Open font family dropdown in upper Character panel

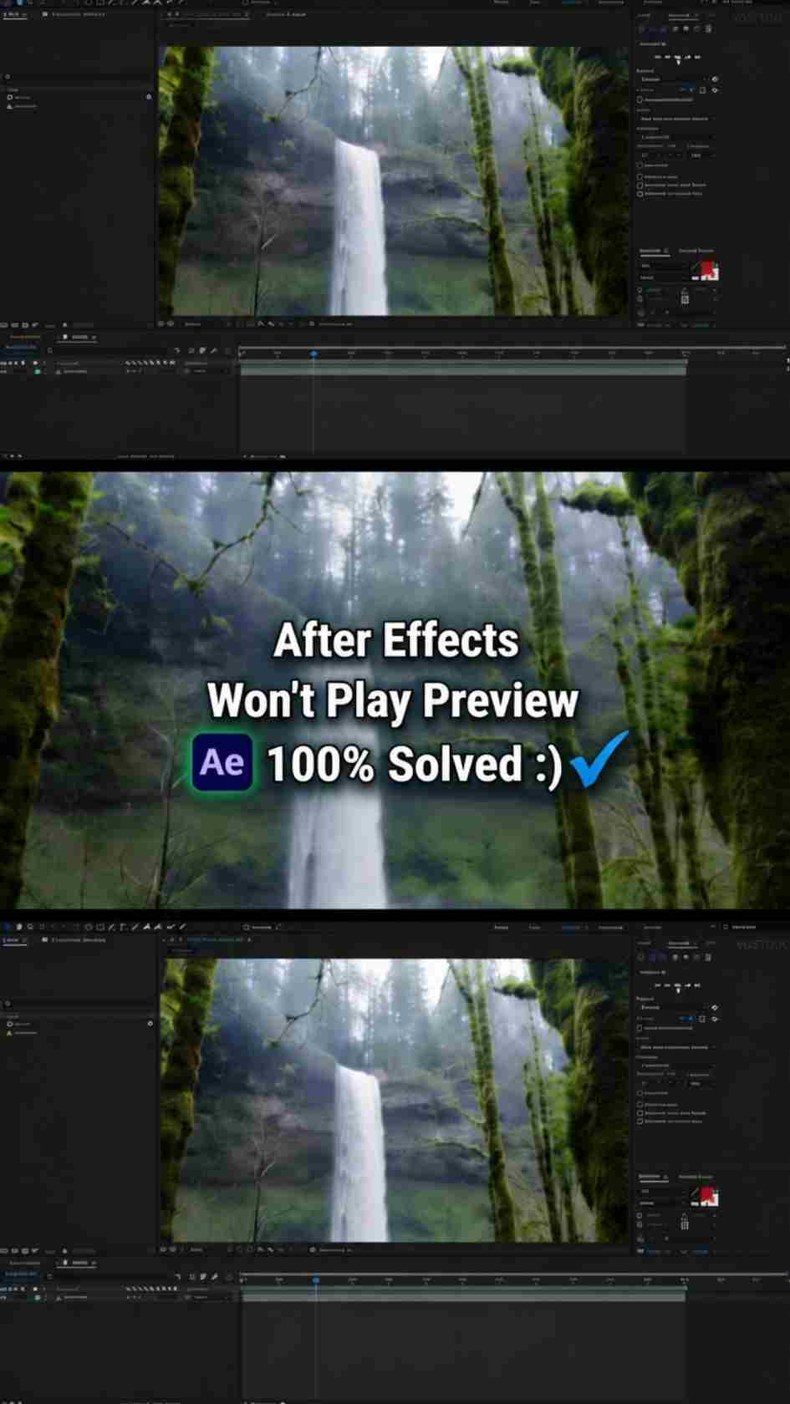tap(663, 266)
